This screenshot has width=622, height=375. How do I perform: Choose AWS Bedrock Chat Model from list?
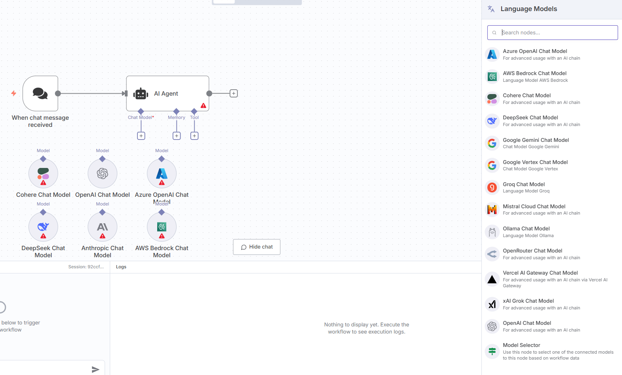coord(552,77)
